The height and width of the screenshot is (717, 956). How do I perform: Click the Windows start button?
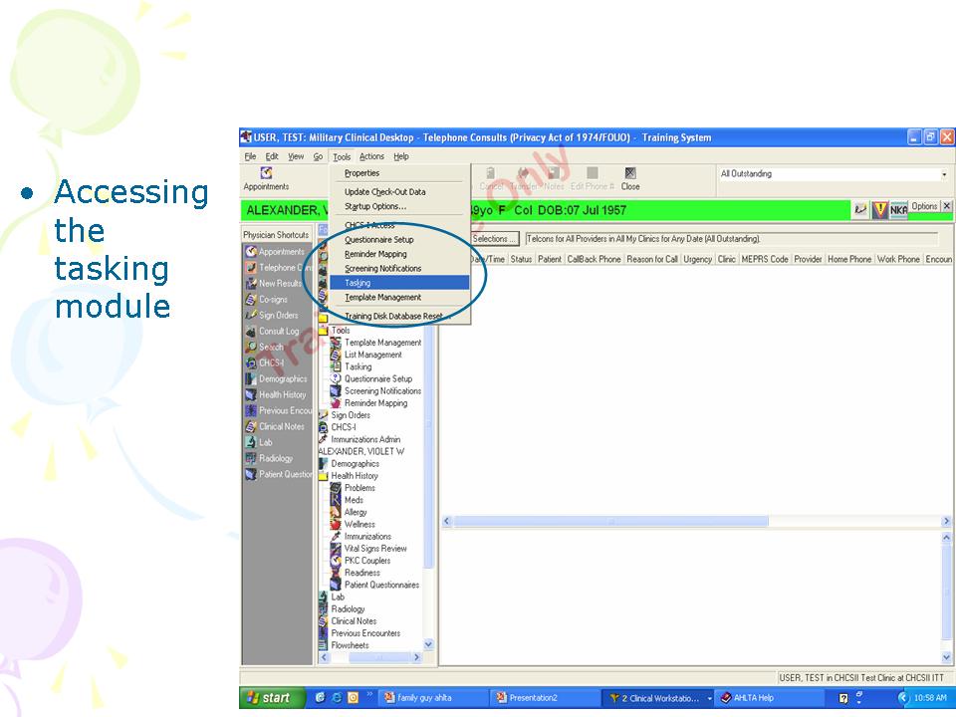point(268,698)
